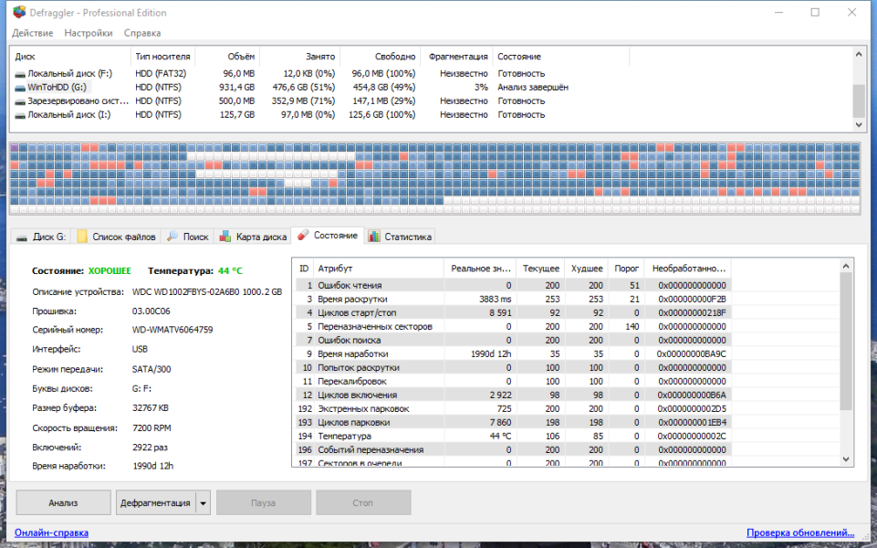This screenshot has width=877, height=548.
Task: Click SMART table scrollbar down arrow
Action: (846, 459)
